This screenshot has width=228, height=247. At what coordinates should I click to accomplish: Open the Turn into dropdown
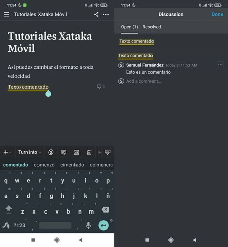[x=29, y=152]
